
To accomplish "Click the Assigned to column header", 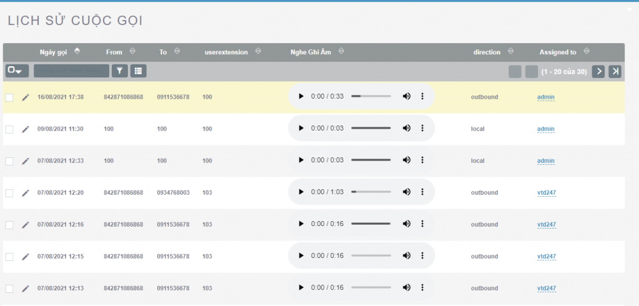I will point(557,52).
